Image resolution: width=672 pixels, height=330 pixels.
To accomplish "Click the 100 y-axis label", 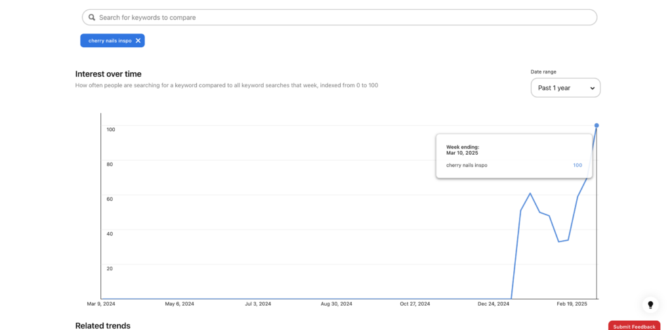I will 111,129.
